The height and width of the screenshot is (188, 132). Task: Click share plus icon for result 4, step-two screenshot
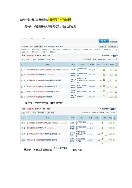click(114, 140)
